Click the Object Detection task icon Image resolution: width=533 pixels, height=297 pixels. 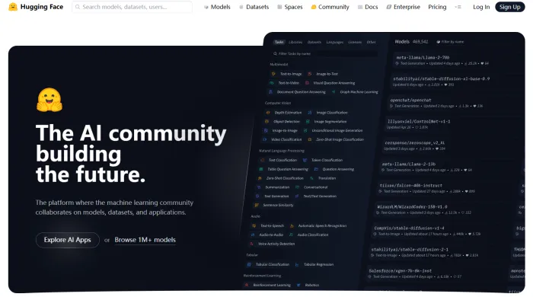click(266, 121)
